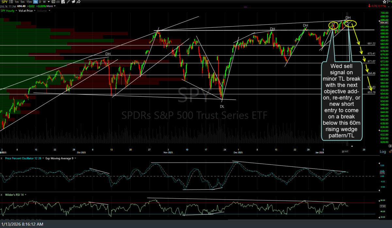The width and height of the screenshot is (392, 228).
Task: Click the notes icon in toolbar
Action: 73,2
